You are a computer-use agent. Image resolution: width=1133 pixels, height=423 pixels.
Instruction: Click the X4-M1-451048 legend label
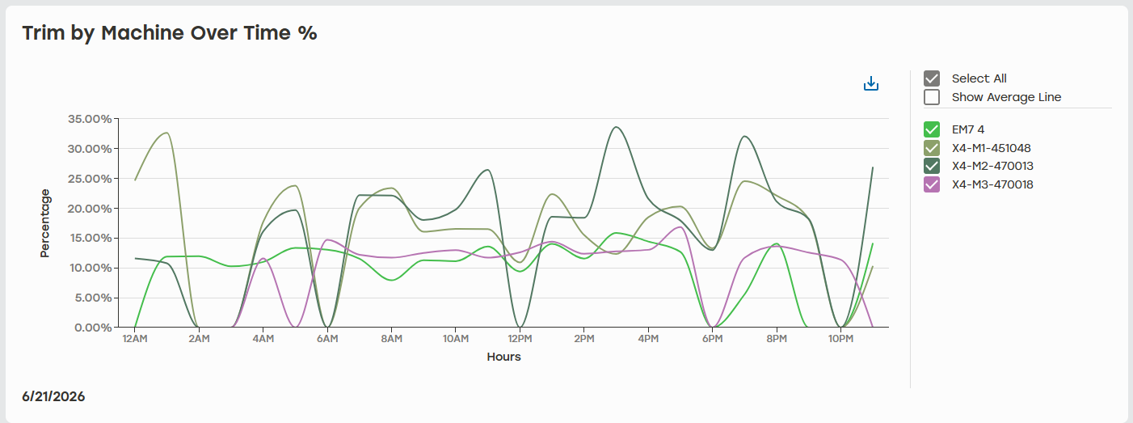pyautogui.click(x=992, y=148)
